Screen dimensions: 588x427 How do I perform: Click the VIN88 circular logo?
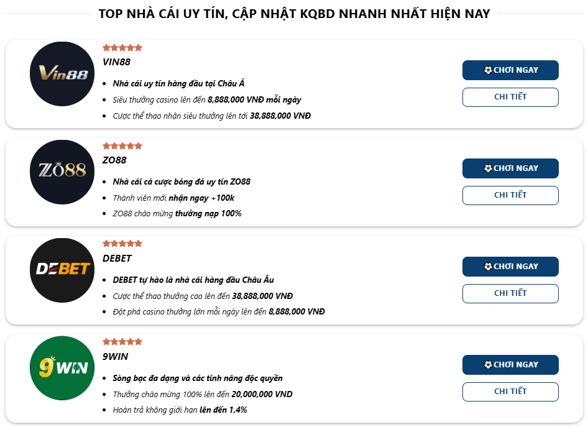pos(62,73)
